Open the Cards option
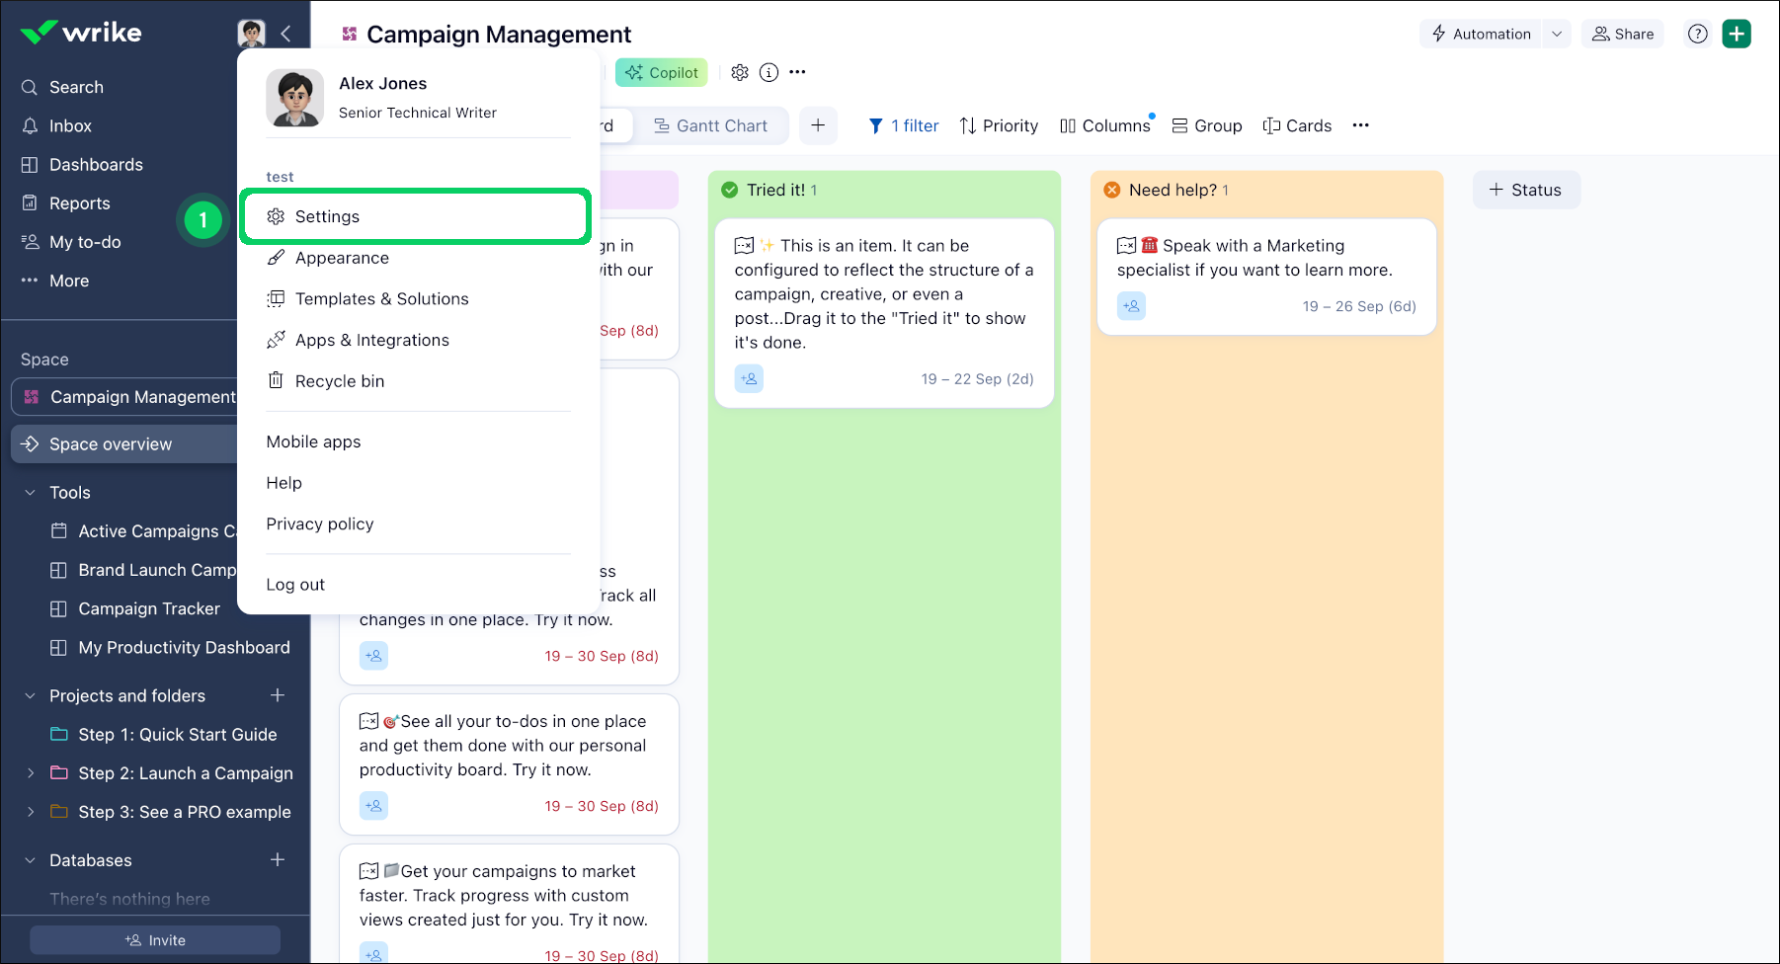The image size is (1780, 964). coord(1297,125)
